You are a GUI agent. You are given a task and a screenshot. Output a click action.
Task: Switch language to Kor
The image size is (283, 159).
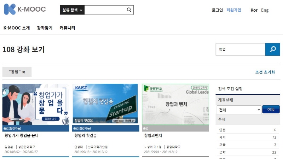254,10
